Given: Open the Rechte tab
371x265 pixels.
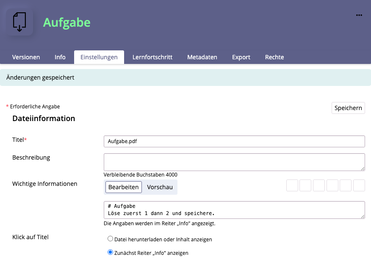Looking at the screenshot, I should tap(274, 57).
